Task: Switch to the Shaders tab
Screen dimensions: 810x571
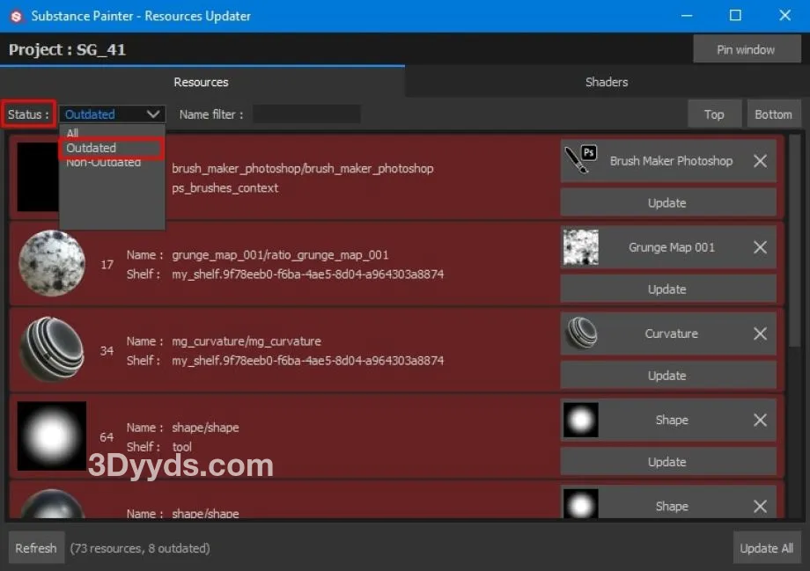Action: pyautogui.click(x=607, y=82)
